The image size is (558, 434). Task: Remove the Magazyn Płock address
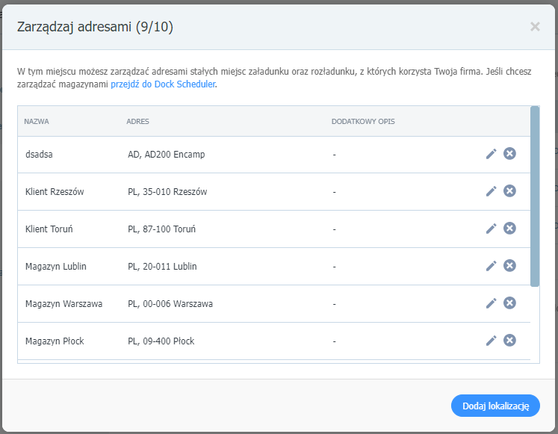click(509, 340)
